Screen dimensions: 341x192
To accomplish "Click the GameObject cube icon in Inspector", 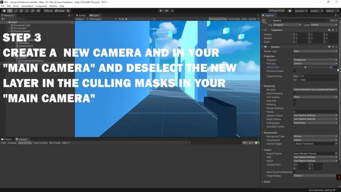I will coord(264,21).
